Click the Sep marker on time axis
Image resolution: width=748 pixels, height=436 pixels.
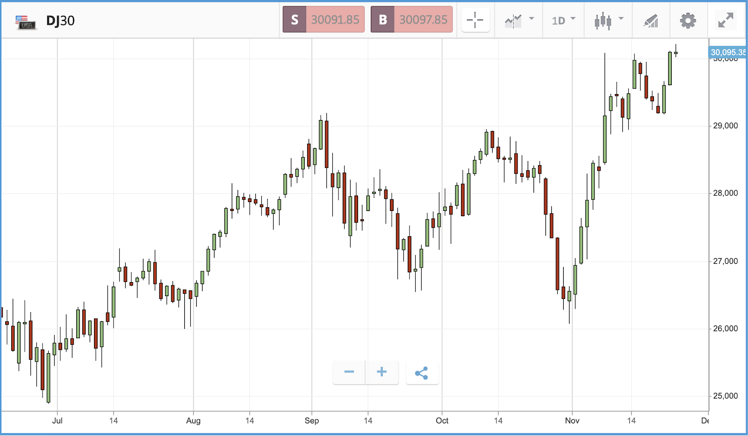point(312,421)
